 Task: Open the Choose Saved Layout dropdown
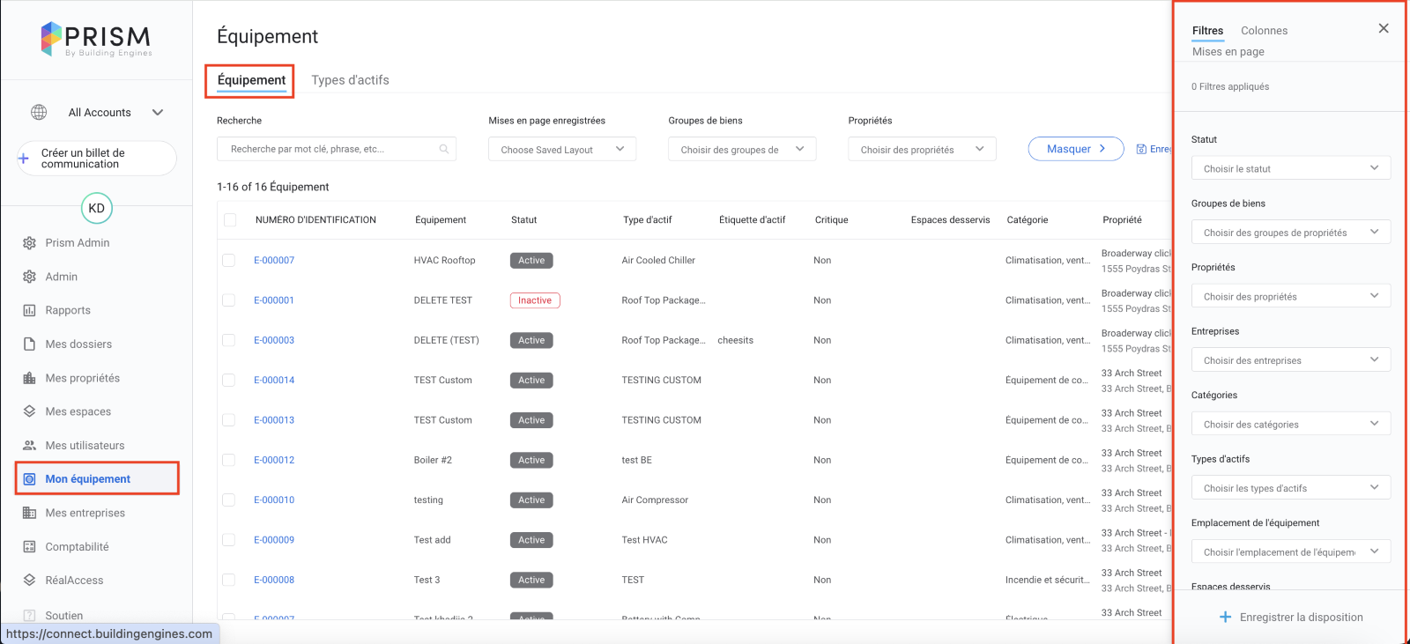561,150
